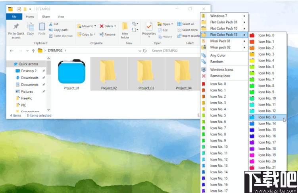Pick cyan Icon No. 11 in submenu
This screenshot has height=193, width=298.
pyautogui.click(x=267, y=104)
